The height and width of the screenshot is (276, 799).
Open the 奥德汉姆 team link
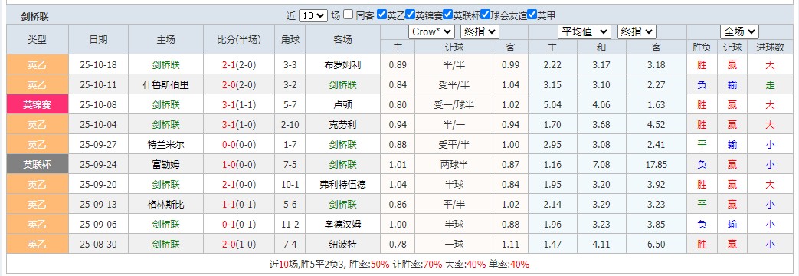coord(342,224)
